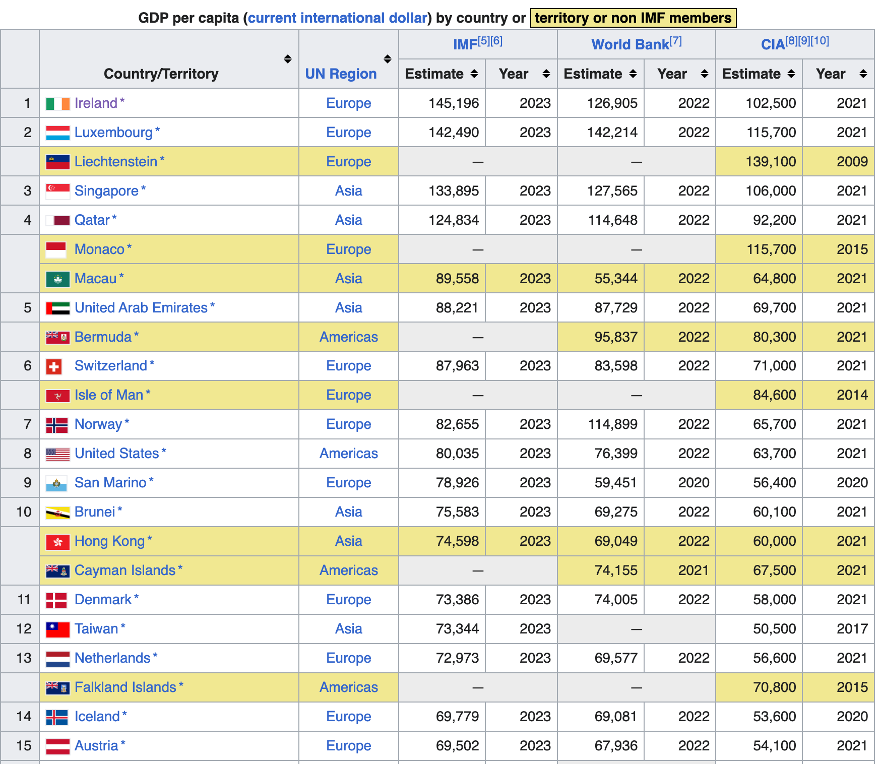This screenshot has width=881, height=764.
Task: Open the IMF header link
Action: point(465,44)
